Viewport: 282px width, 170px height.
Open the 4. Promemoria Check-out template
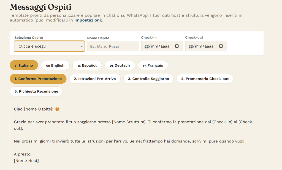coord(205,79)
